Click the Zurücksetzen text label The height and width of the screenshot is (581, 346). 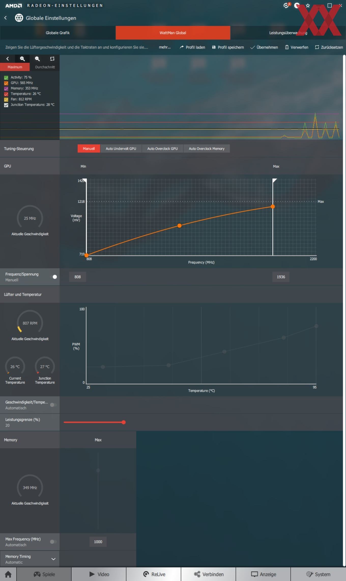332,47
